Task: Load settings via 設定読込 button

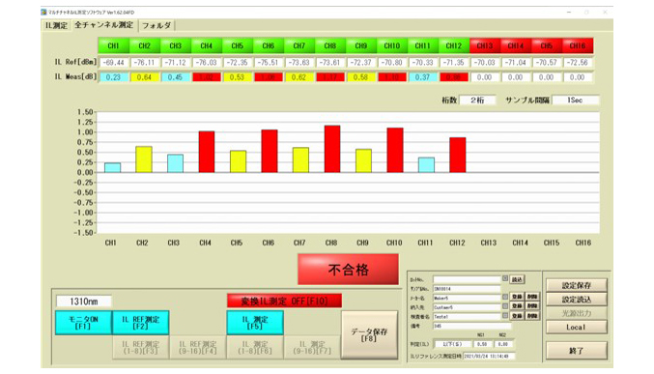Action: 577,300
